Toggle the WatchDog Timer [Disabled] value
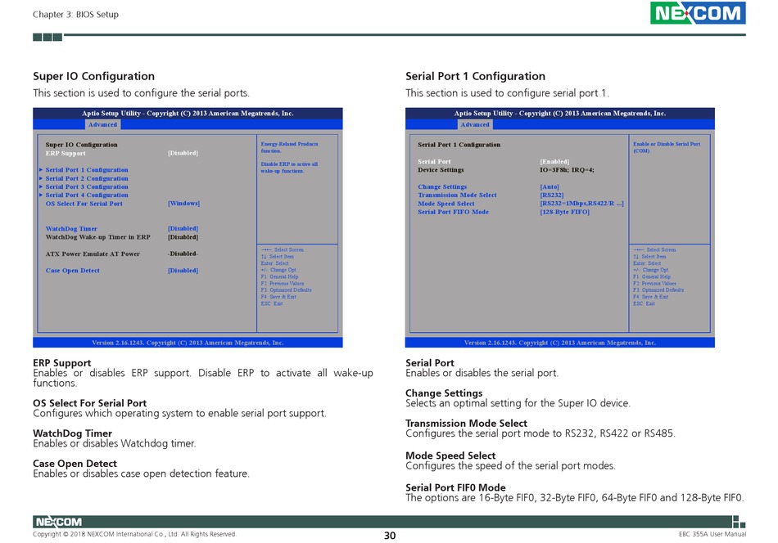The width and height of the screenshot is (778, 543). 183,229
